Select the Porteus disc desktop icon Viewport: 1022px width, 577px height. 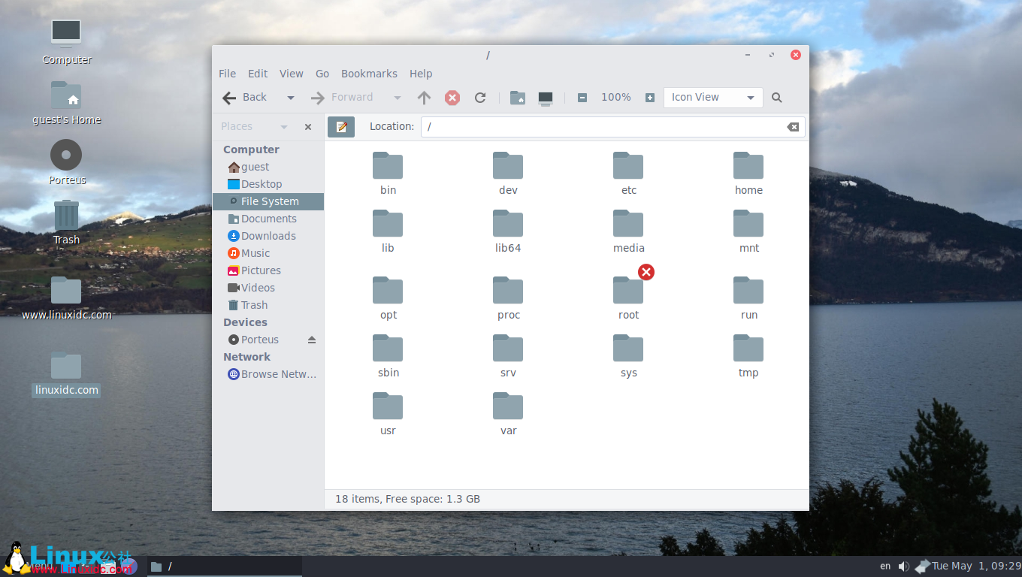(x=66, y=163)
